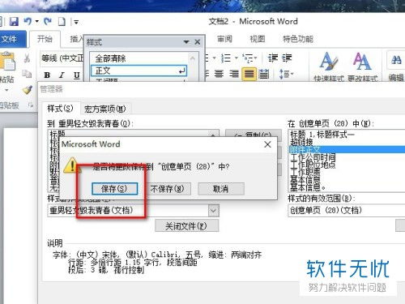
Task: Click the font name box 等线
Action: tap(62, 58)
